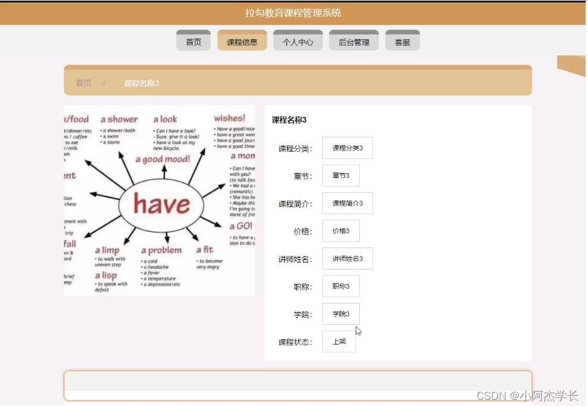Image resolution: width=588 pixels, height=407 pixels.
Task: Click the 章节3 value box
Action: point(341,176)
